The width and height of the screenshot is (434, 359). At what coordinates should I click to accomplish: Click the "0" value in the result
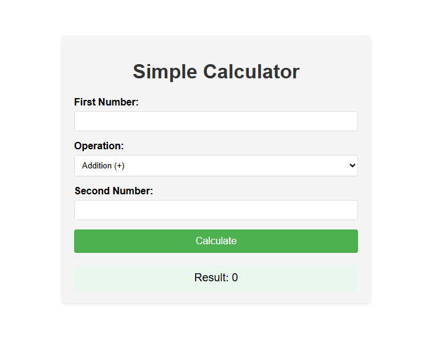tap(235, 278)
